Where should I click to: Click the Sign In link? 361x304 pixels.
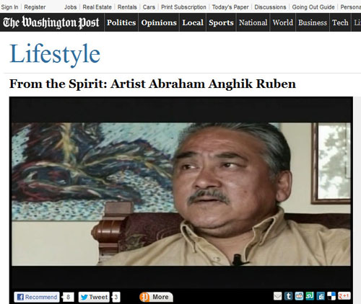9,7
